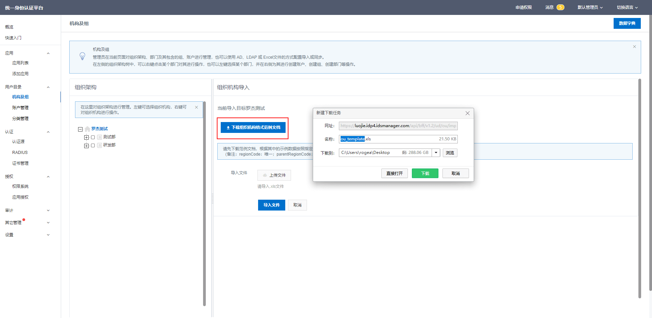Screen dimensions: 652x318
Task: Dismiss the 机构及组 info banner with X
Action: pyautogui.click(x=634, y=47)
